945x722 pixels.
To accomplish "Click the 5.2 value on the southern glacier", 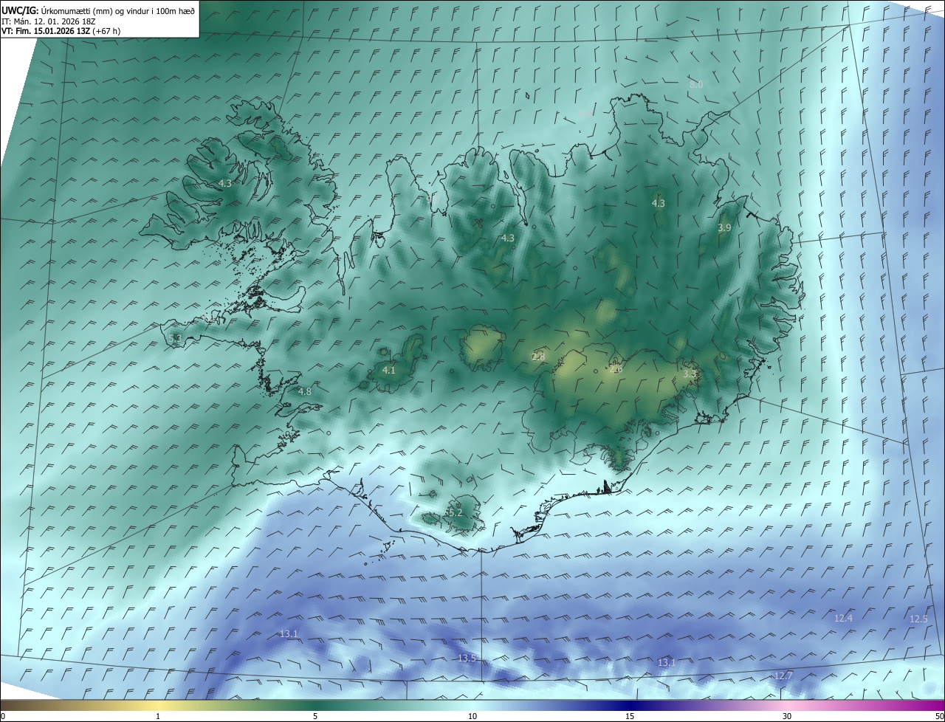I will click(456, 512).
